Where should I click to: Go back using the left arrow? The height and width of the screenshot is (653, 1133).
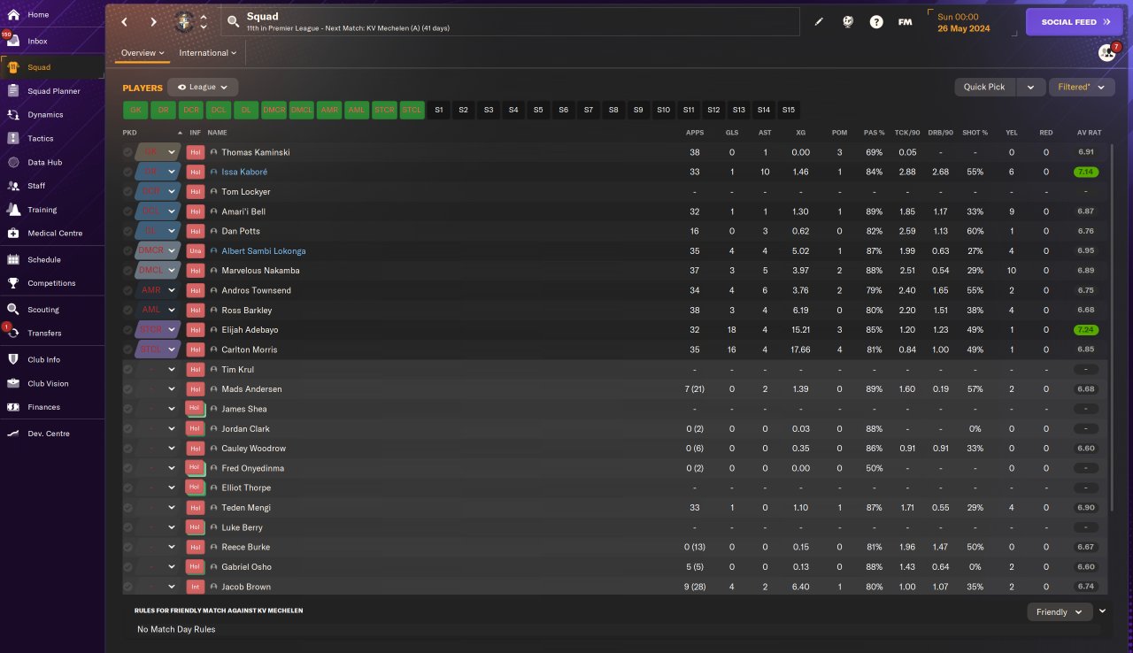[125, 22]
